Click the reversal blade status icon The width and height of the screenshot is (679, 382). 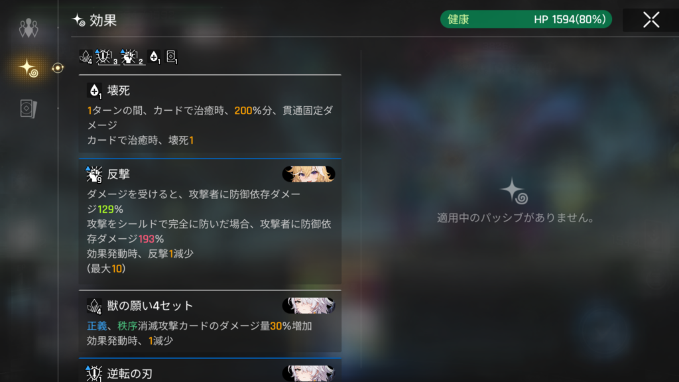[105, 57]
